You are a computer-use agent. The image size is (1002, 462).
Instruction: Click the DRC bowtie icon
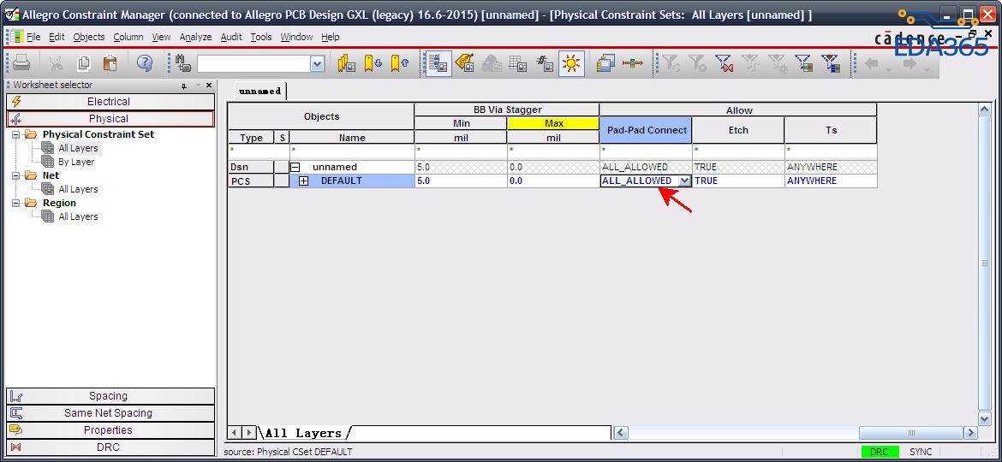pos(17,447)
